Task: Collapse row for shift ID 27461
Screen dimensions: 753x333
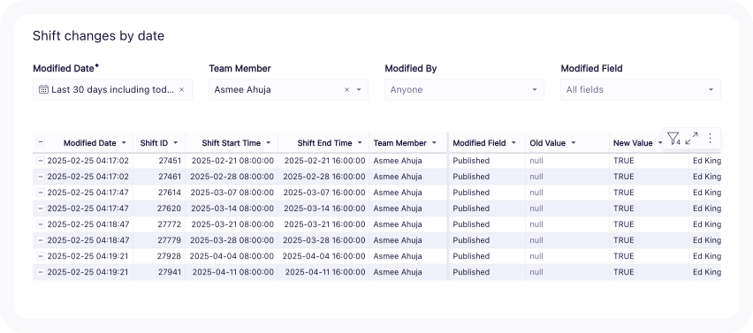Action: click(41, 177)
